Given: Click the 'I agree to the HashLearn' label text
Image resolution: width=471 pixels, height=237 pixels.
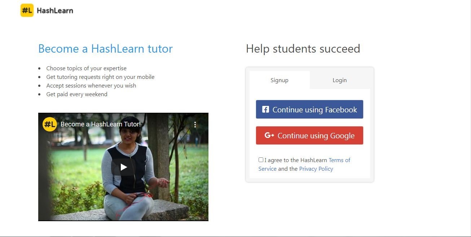Looking at the screenshot, I should click(x=296, y=160).
